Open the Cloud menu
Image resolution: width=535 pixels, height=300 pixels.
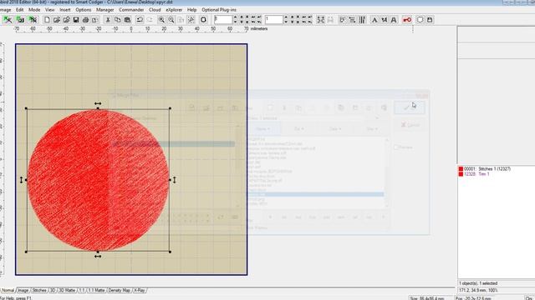155,10
